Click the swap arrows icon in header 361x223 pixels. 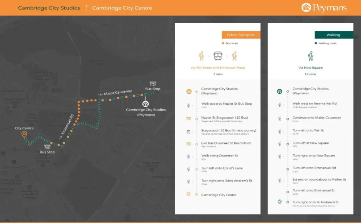(86, 8)
